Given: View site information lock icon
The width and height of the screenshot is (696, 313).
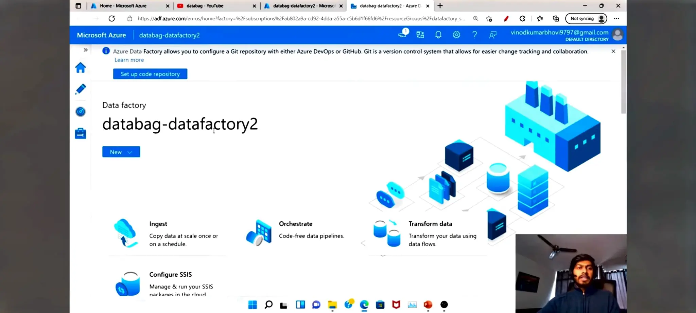Looking at the screenshot, I should pyautogui.click(x=129, y=19).
